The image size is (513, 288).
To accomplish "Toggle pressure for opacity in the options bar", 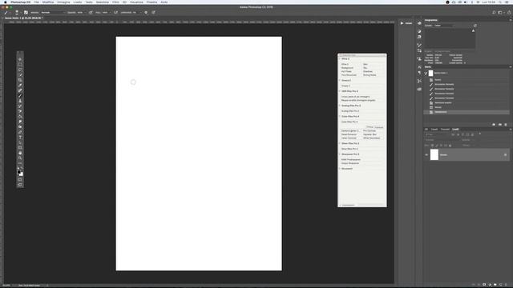I will 91,13.
